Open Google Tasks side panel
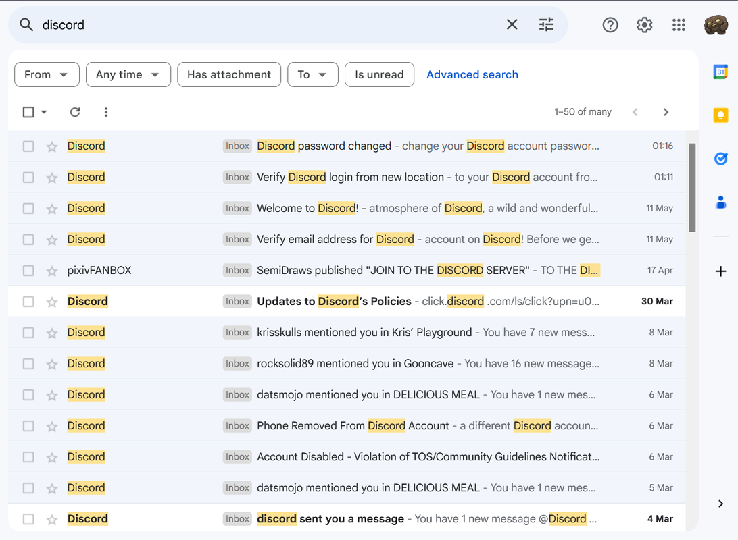 [x=720, y=159]
